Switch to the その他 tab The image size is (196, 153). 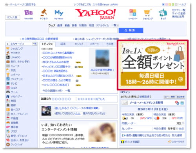(110, 44)
